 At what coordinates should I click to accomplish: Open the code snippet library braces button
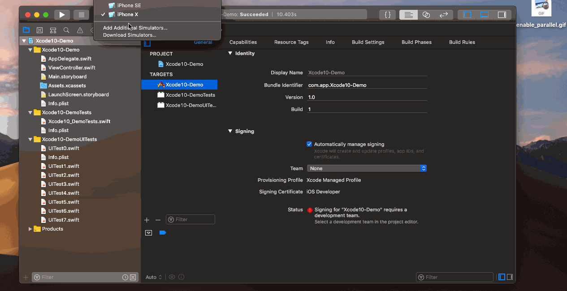coord(387,15)
